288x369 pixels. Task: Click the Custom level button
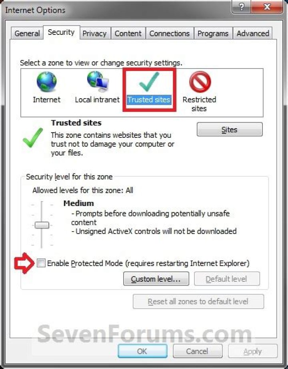(x=156, y=279)
